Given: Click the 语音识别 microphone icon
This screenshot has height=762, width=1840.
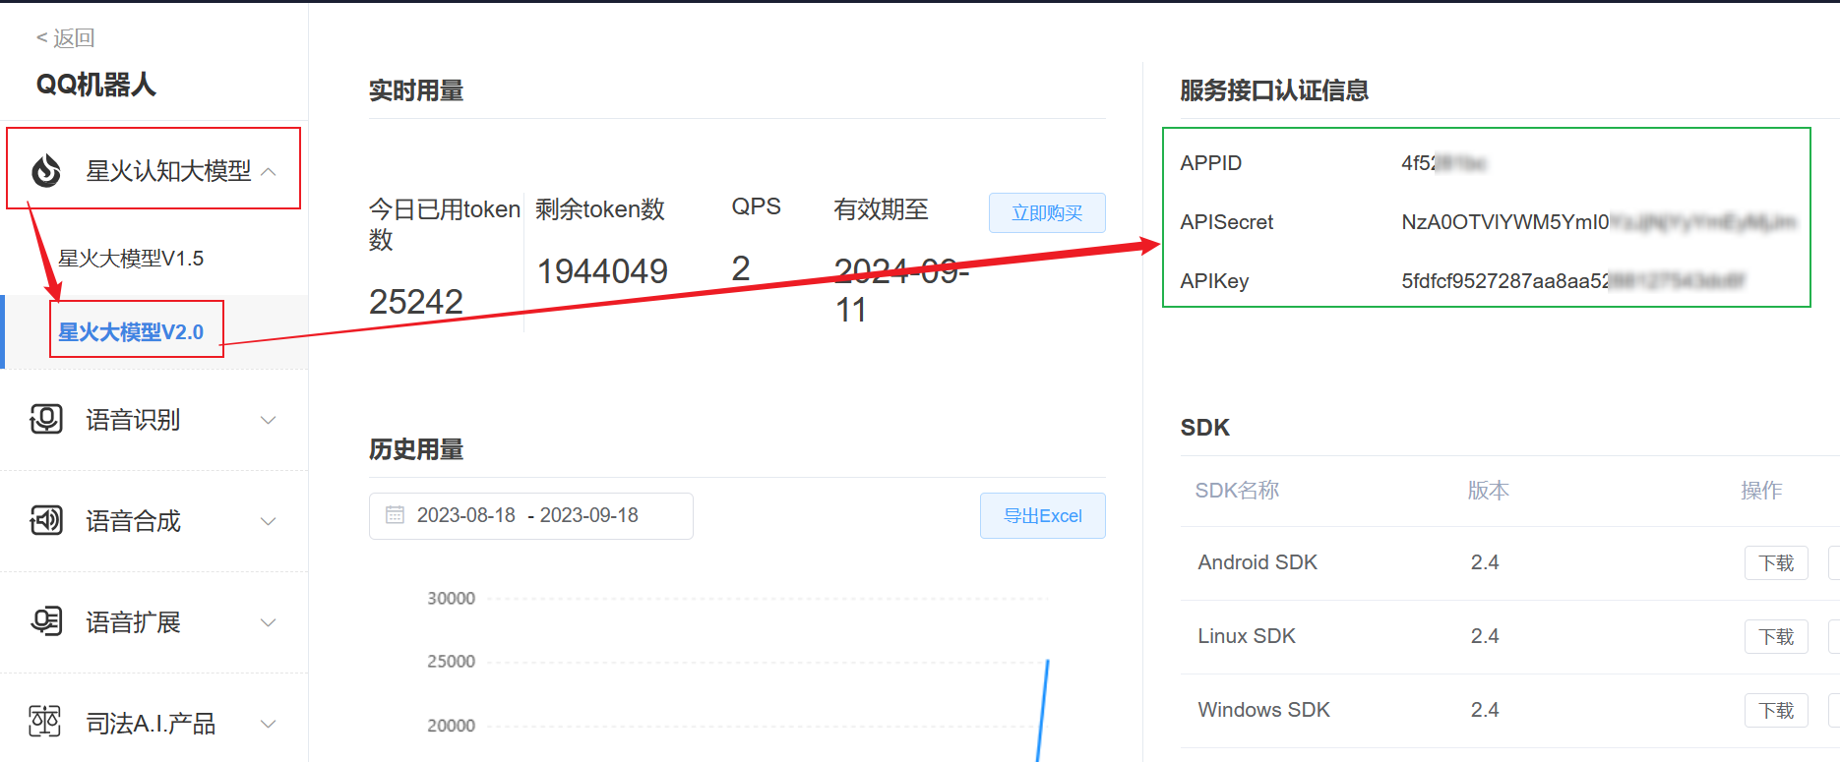Looking at the screenshot, I should coord(46,420).
